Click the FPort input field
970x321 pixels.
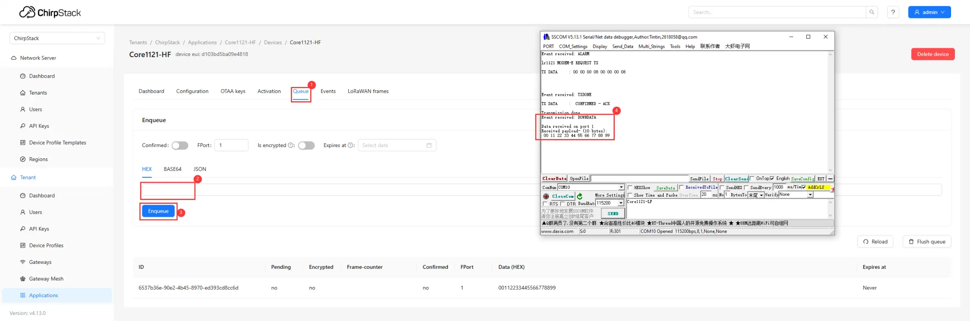[x=231, y=145]
